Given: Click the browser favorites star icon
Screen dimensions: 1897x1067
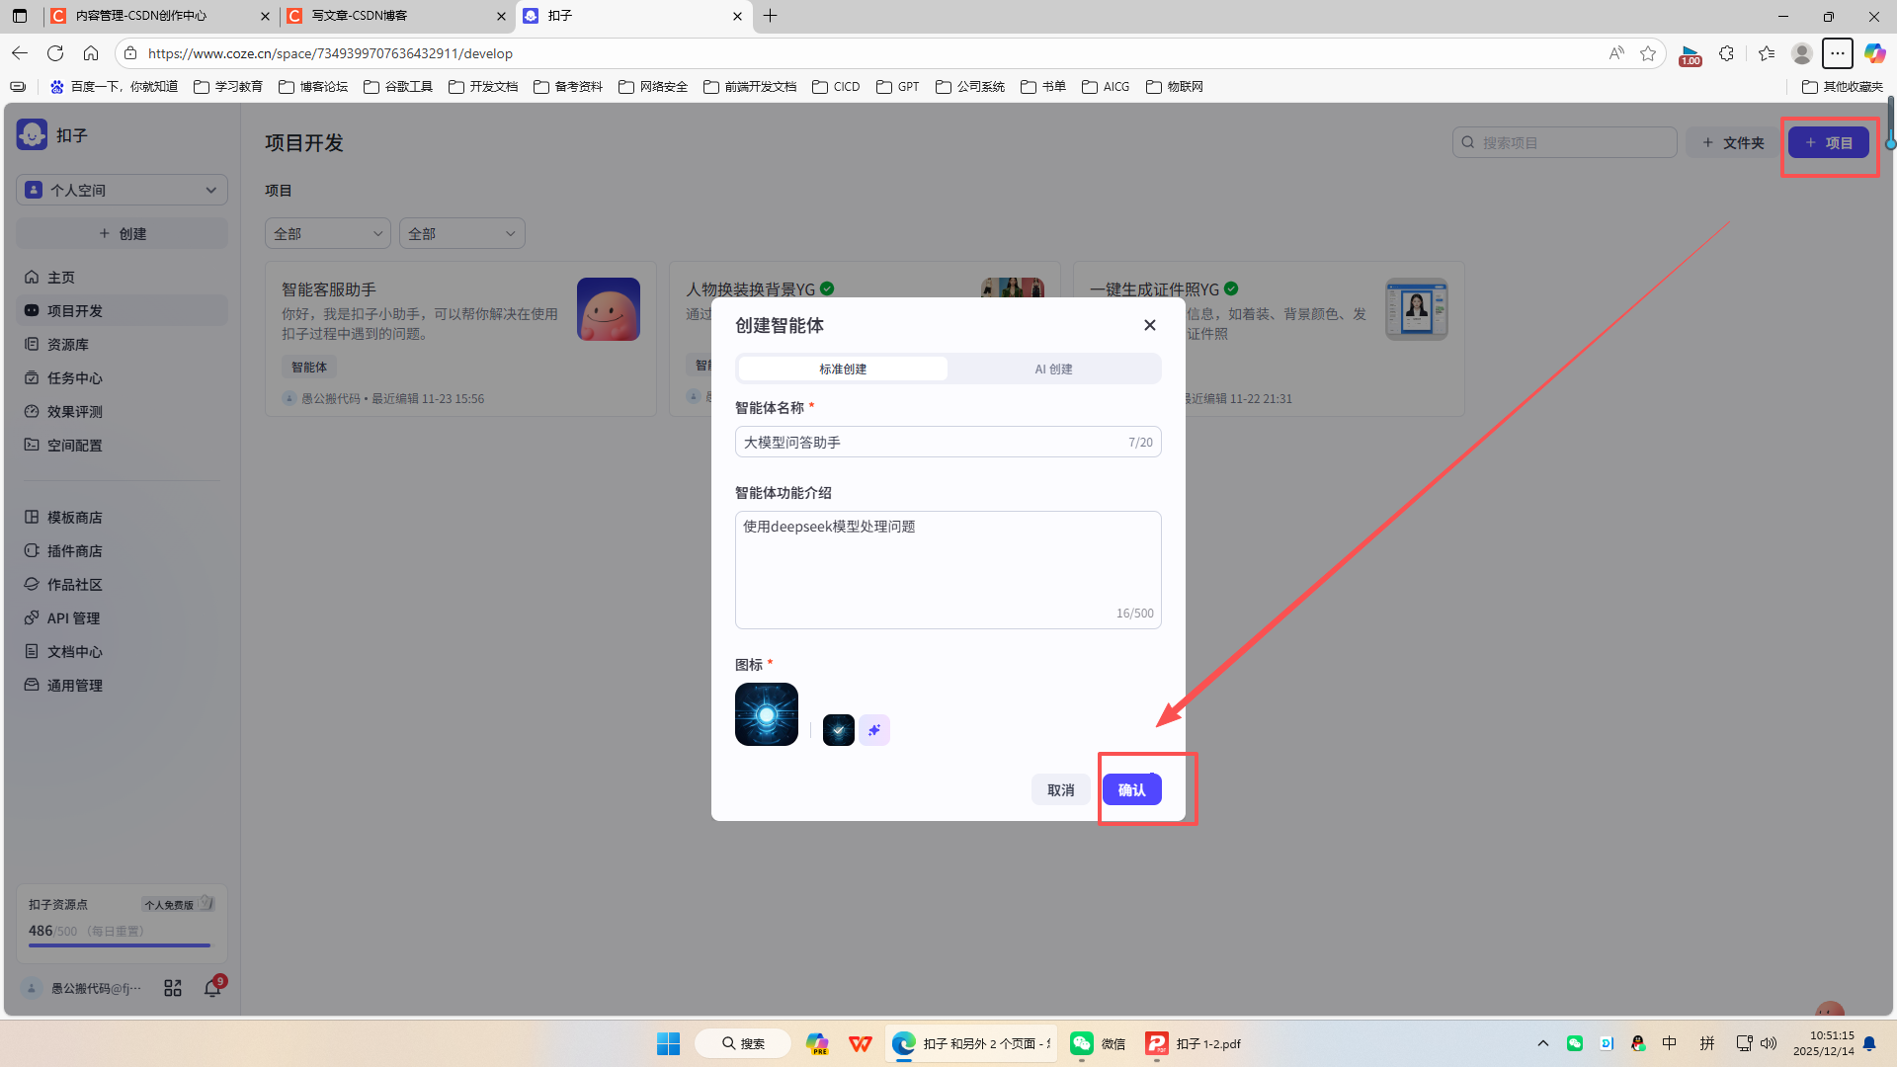Looking at the screenshot, I should pos(1647,53).
